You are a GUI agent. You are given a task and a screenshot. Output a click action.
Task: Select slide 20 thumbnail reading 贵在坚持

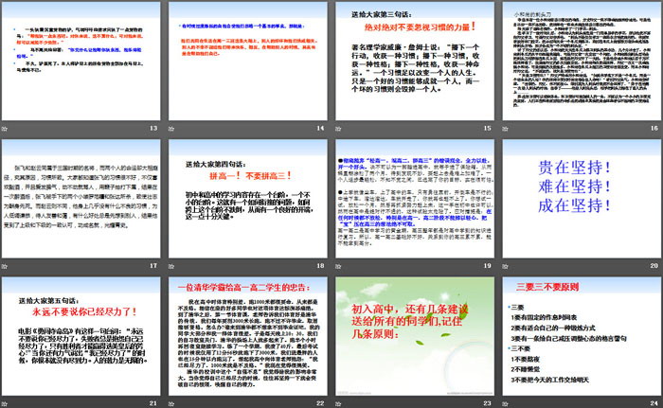(582, 199)
